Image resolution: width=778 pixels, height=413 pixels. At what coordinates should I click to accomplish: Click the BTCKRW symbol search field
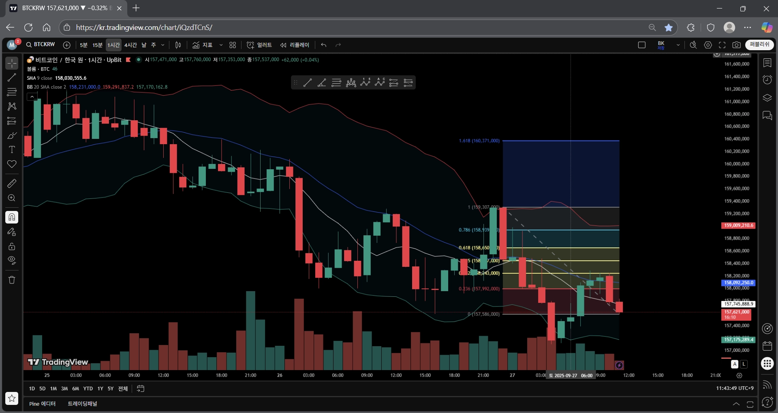coord(41,45)
